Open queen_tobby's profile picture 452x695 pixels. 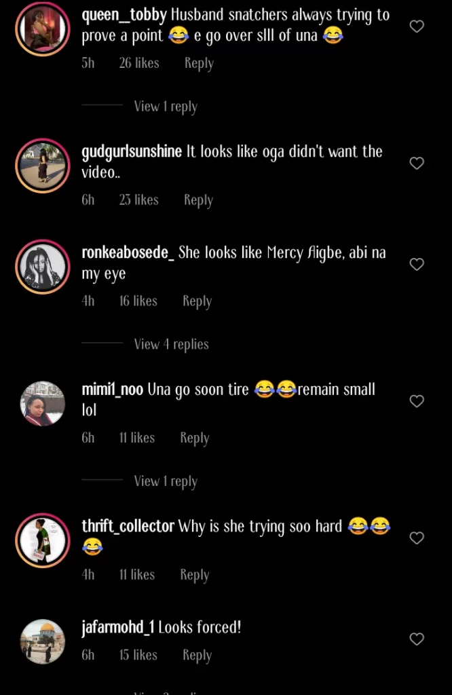pyautogui.click(x=43, y=29)
